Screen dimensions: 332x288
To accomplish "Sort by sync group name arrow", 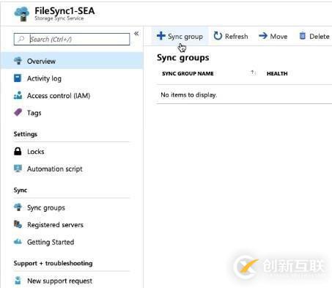I will pos(253,73).
